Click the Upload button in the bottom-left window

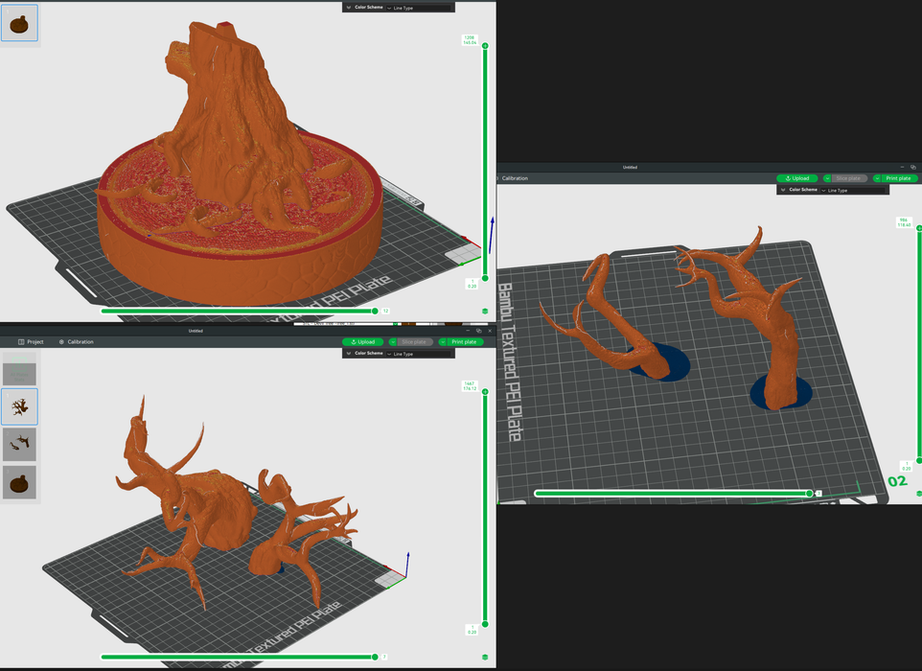(x=363, y=342)
